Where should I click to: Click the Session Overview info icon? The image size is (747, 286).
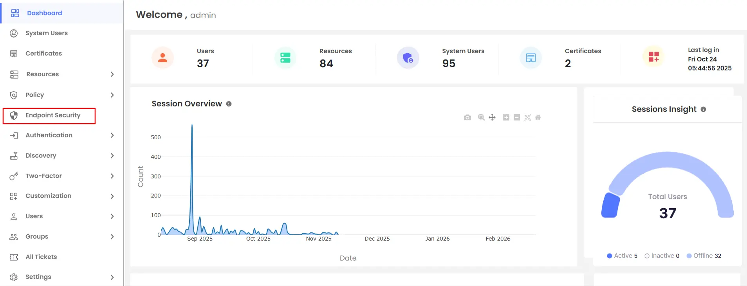click(x=229, y=104)
